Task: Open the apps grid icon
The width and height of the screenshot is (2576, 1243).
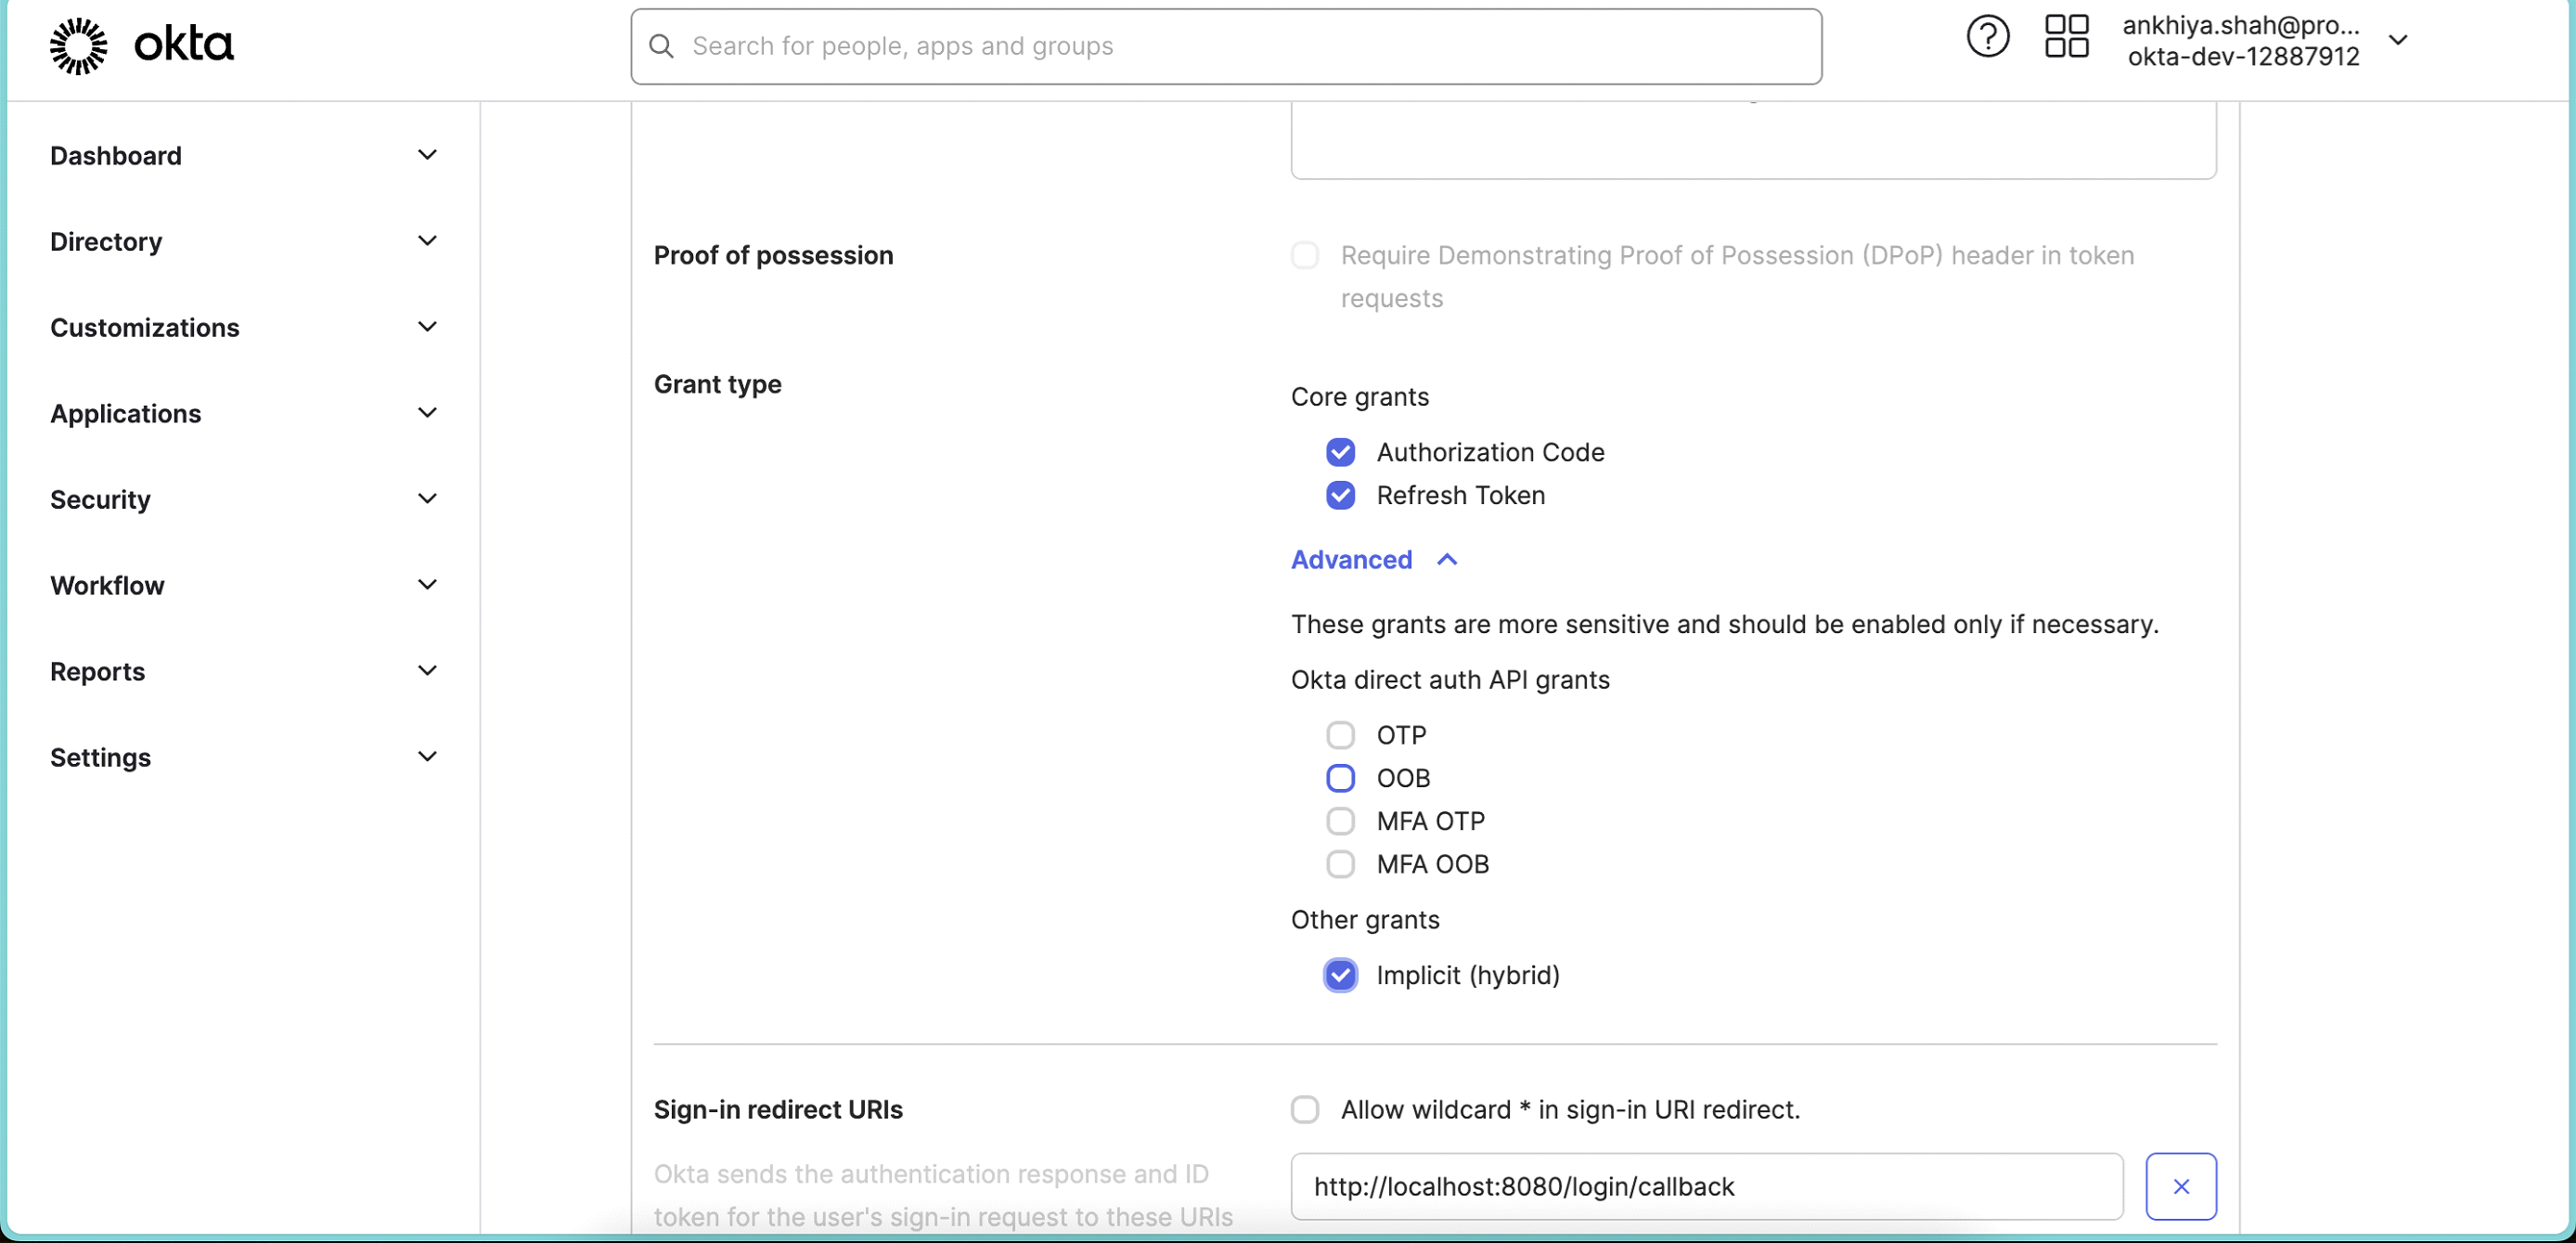Action: 2066,37
